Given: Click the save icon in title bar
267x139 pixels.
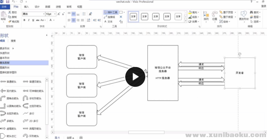Looking at the screenshot, I should (7, 2).
